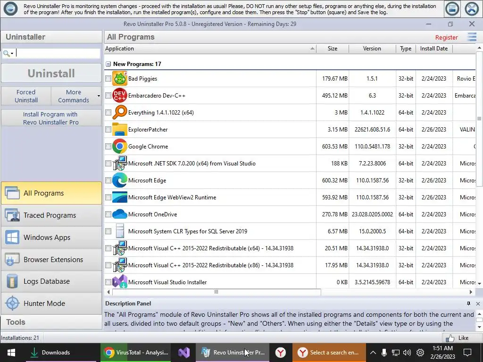Image resolution: width=483 pixels, height=362 pixels.
Task: Open Yandex browser taskbar icon
Action: click(x=281, y=353)
